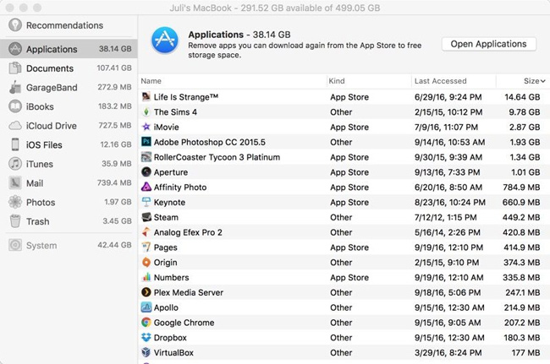Click the Steam app icon
550x364 pixels.
tap(146, 217)
